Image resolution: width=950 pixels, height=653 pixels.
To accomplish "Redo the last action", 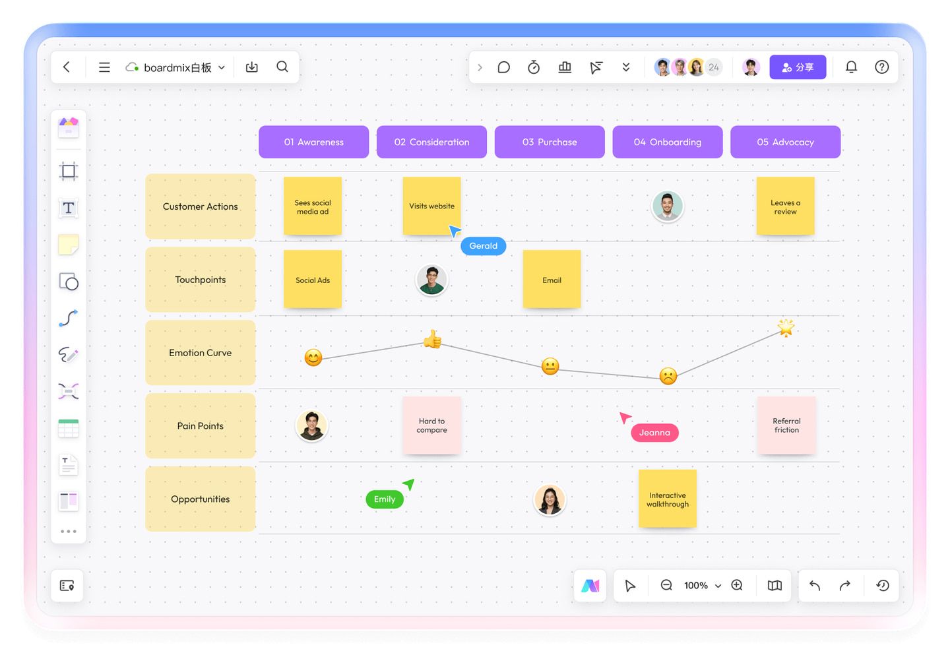I will [x=845, y=586].
